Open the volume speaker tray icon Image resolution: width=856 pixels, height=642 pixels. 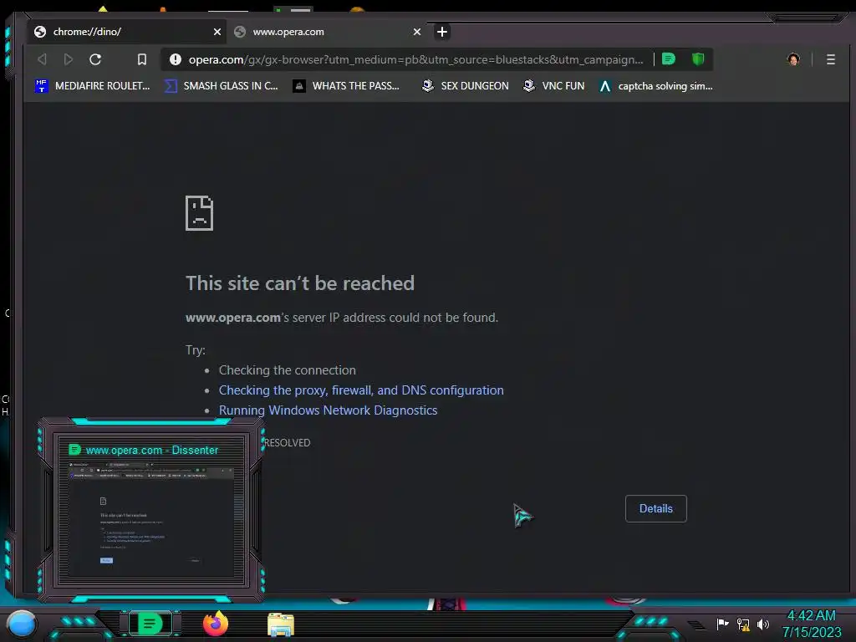(763, 624)
